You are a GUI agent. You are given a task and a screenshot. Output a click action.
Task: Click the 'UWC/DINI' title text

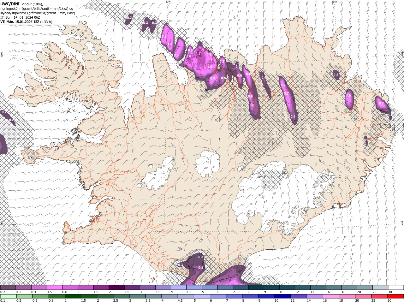(x=10, y=3)
